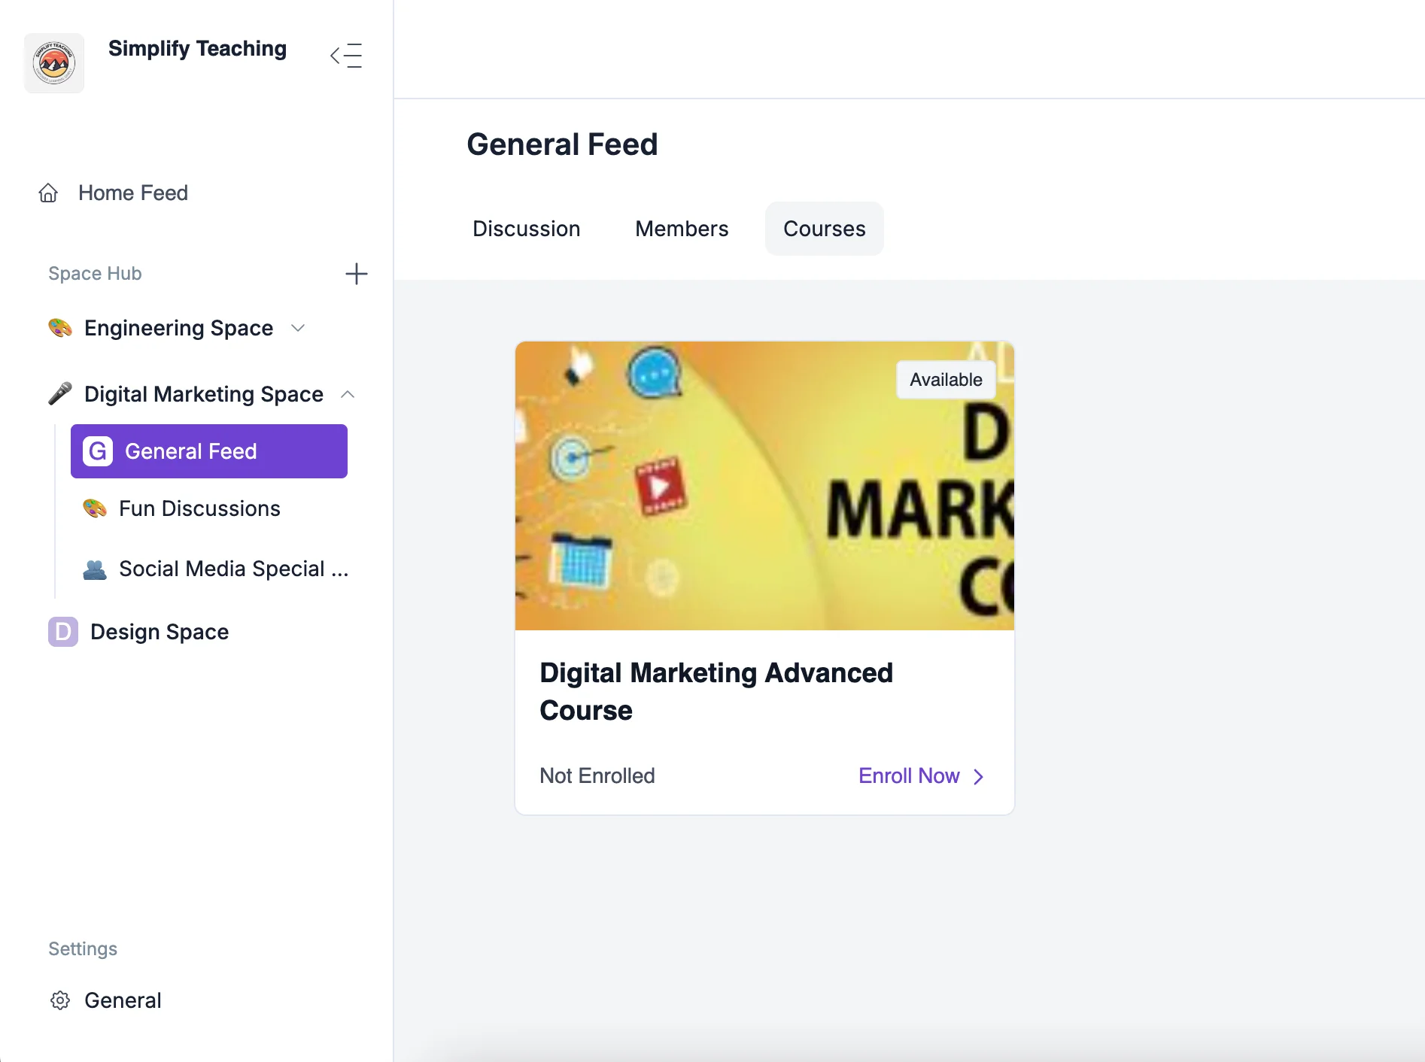Click the Social Media Special group icon

tap(95, 569)
